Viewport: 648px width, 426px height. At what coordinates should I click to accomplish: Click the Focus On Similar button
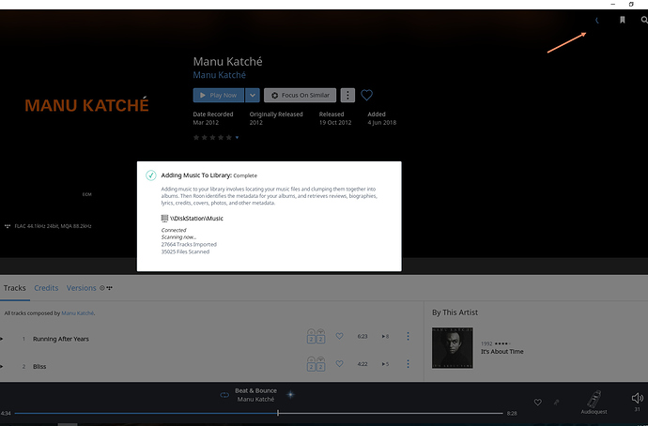click(x=300, y=96)
